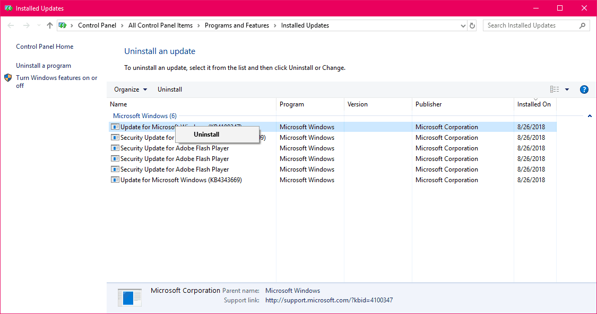Choose Uninstall from the context menu
Image resolution: width=597 pixels, height=314 pixels.
pos(218,134)
